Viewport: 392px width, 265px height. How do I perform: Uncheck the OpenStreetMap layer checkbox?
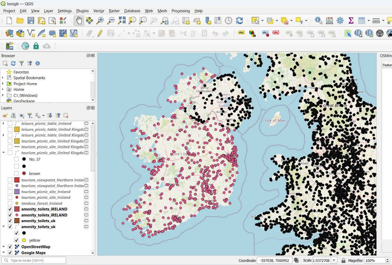(10, 247)
